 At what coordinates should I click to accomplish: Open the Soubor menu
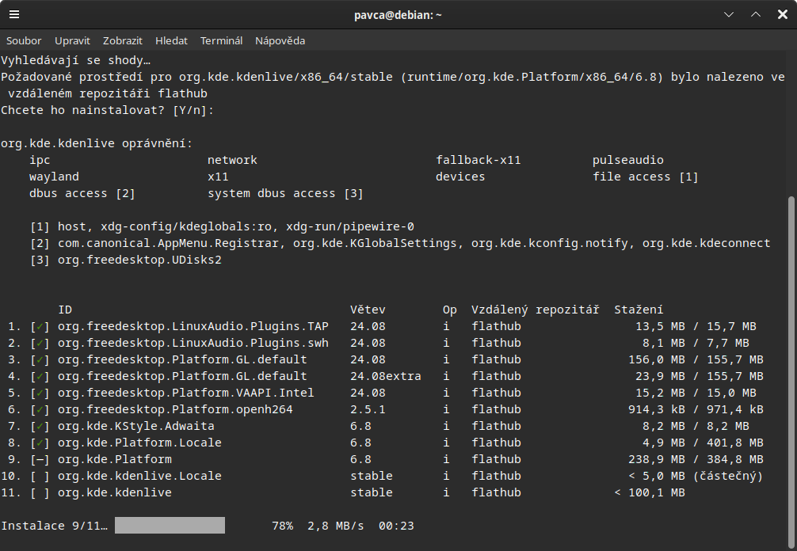click(x=24, y=40)
